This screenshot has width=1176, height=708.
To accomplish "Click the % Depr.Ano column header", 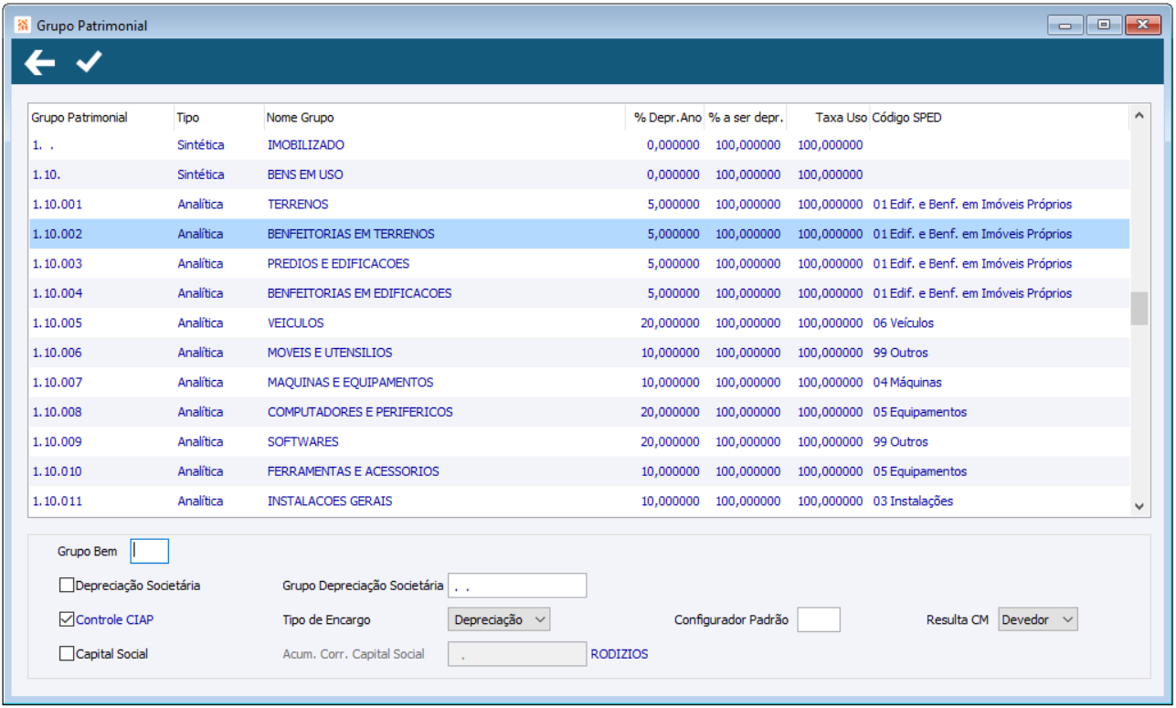I will [668, 118].
